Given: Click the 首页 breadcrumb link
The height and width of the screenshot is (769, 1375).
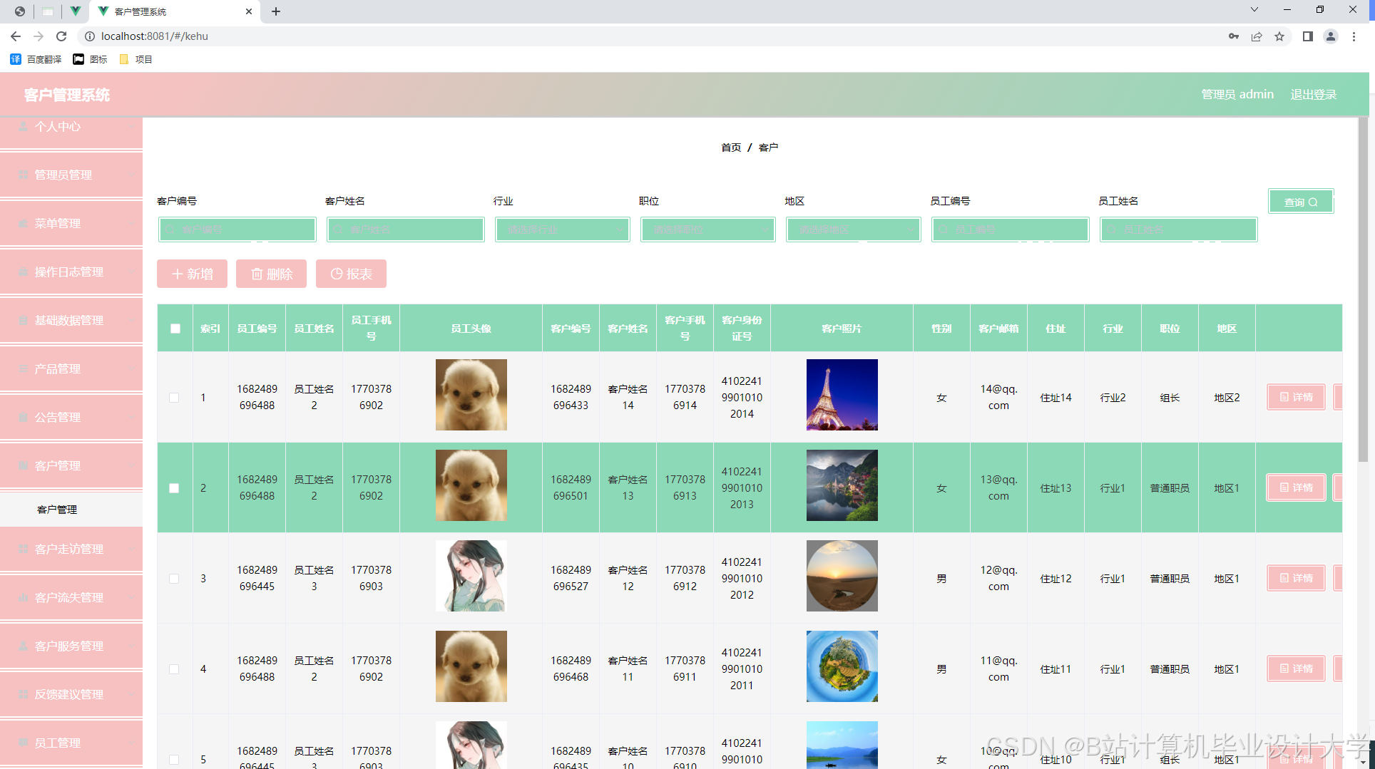Looking at the screenshot, I should click(x=731, y=148).
